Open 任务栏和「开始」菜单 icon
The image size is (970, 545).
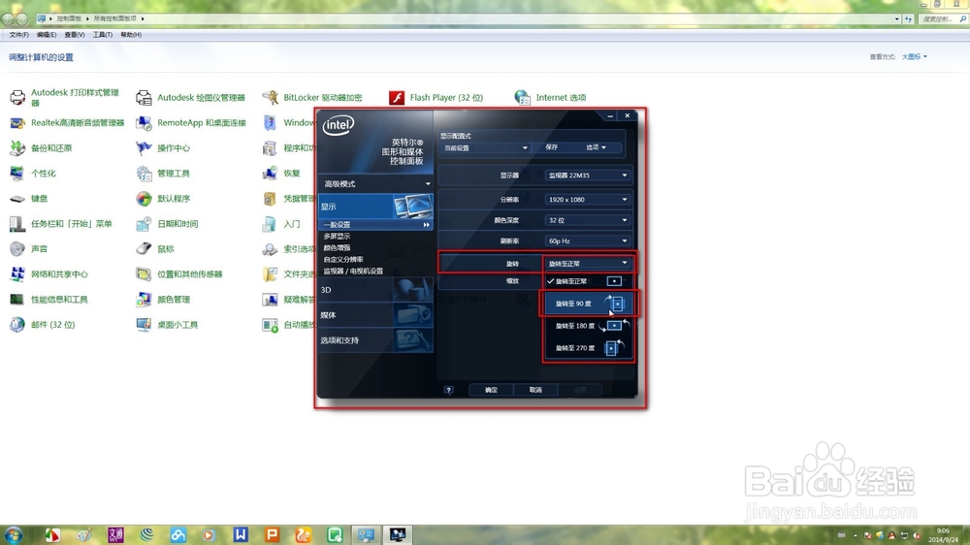click(17, 224)
